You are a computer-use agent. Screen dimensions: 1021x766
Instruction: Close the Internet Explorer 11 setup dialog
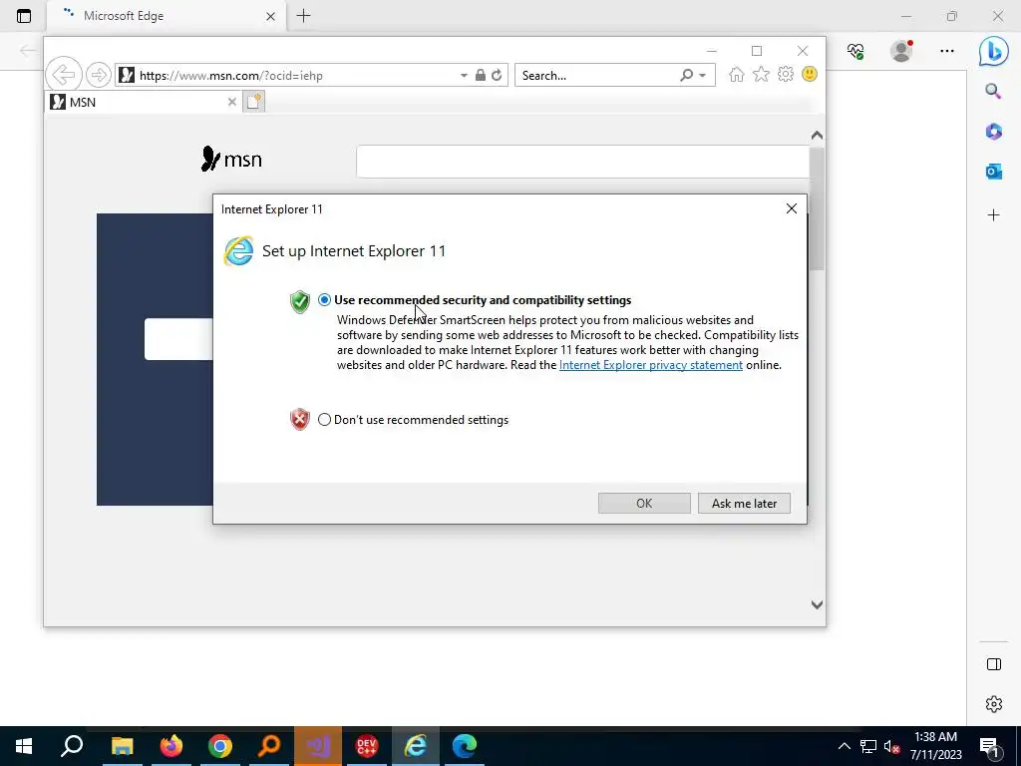(x=791, y=208)
